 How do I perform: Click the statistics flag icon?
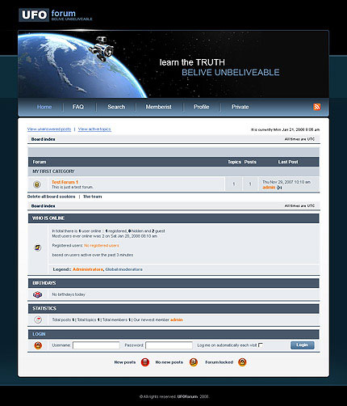click(x=38, y=319)
